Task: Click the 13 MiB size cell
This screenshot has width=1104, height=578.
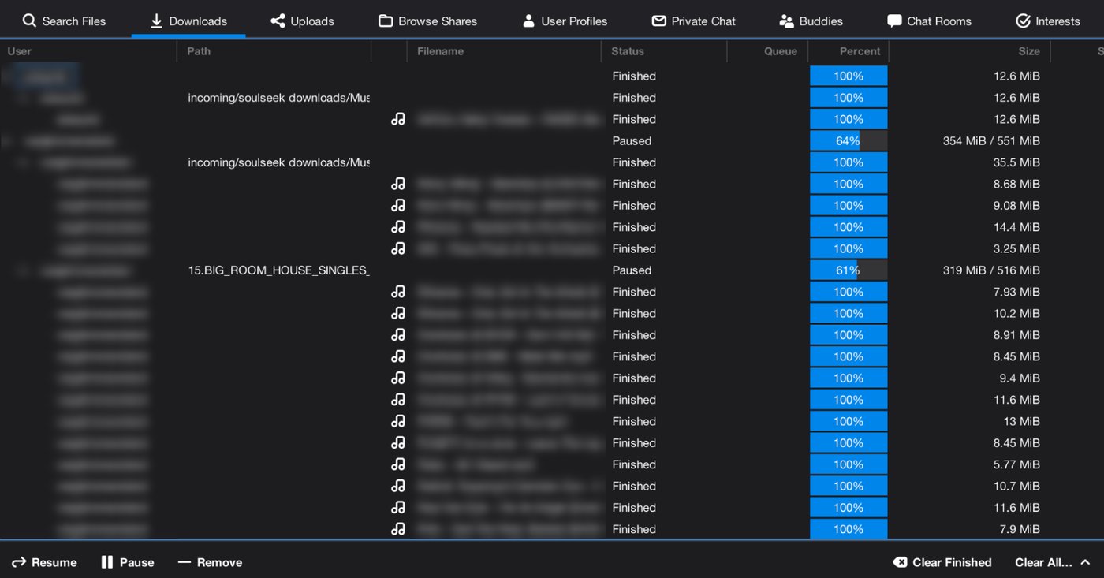Action: pos(1021,421)
